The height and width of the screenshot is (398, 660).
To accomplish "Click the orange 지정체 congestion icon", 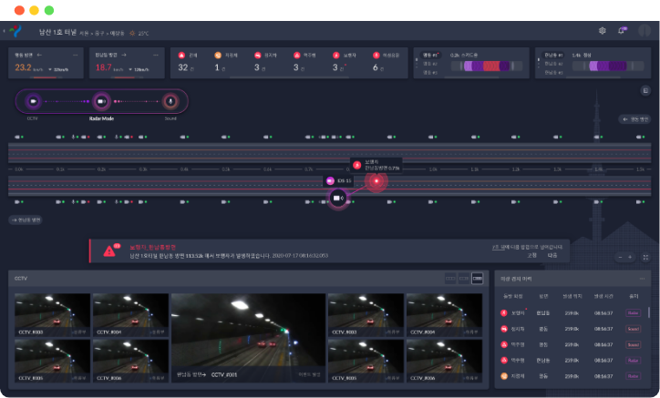I will pos(218,56).
